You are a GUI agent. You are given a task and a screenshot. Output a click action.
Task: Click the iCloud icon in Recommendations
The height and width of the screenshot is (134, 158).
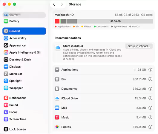coord(58,47)
